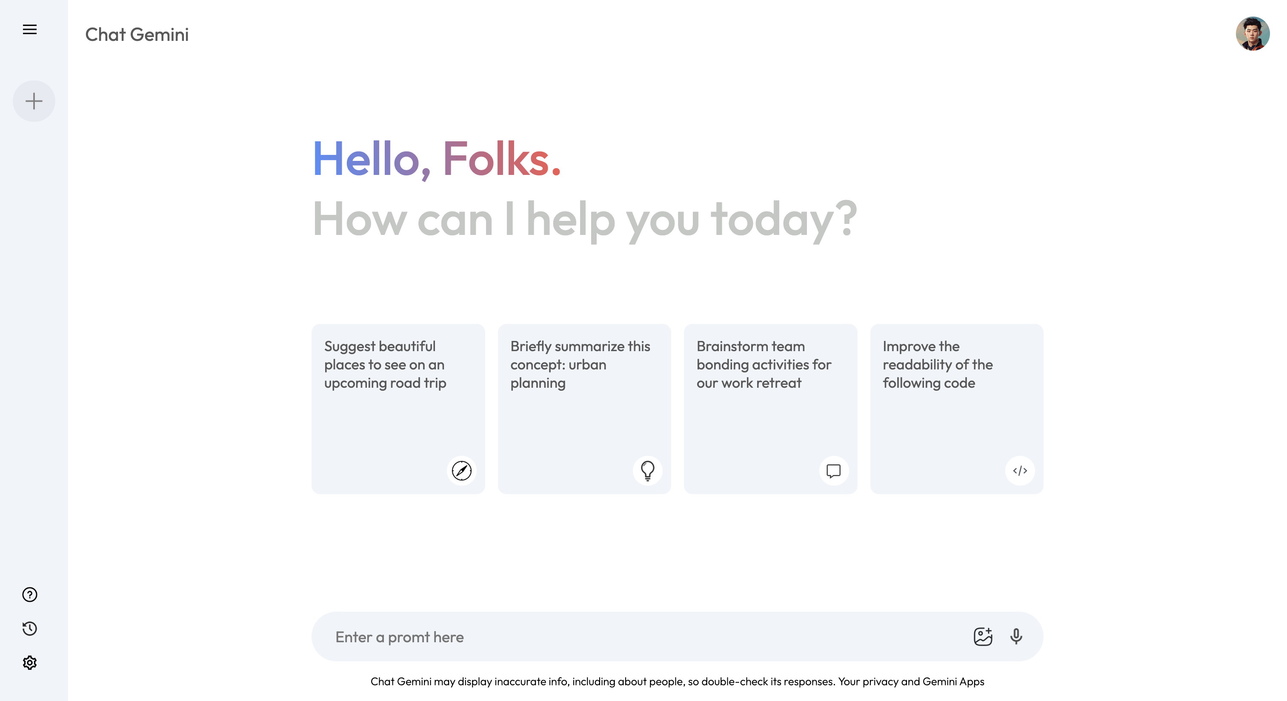Image resolution: width=1287 pixels, height=701 pixels.
Task: Click the chat bubble icon on retreat card
Action: coord(833,470)
